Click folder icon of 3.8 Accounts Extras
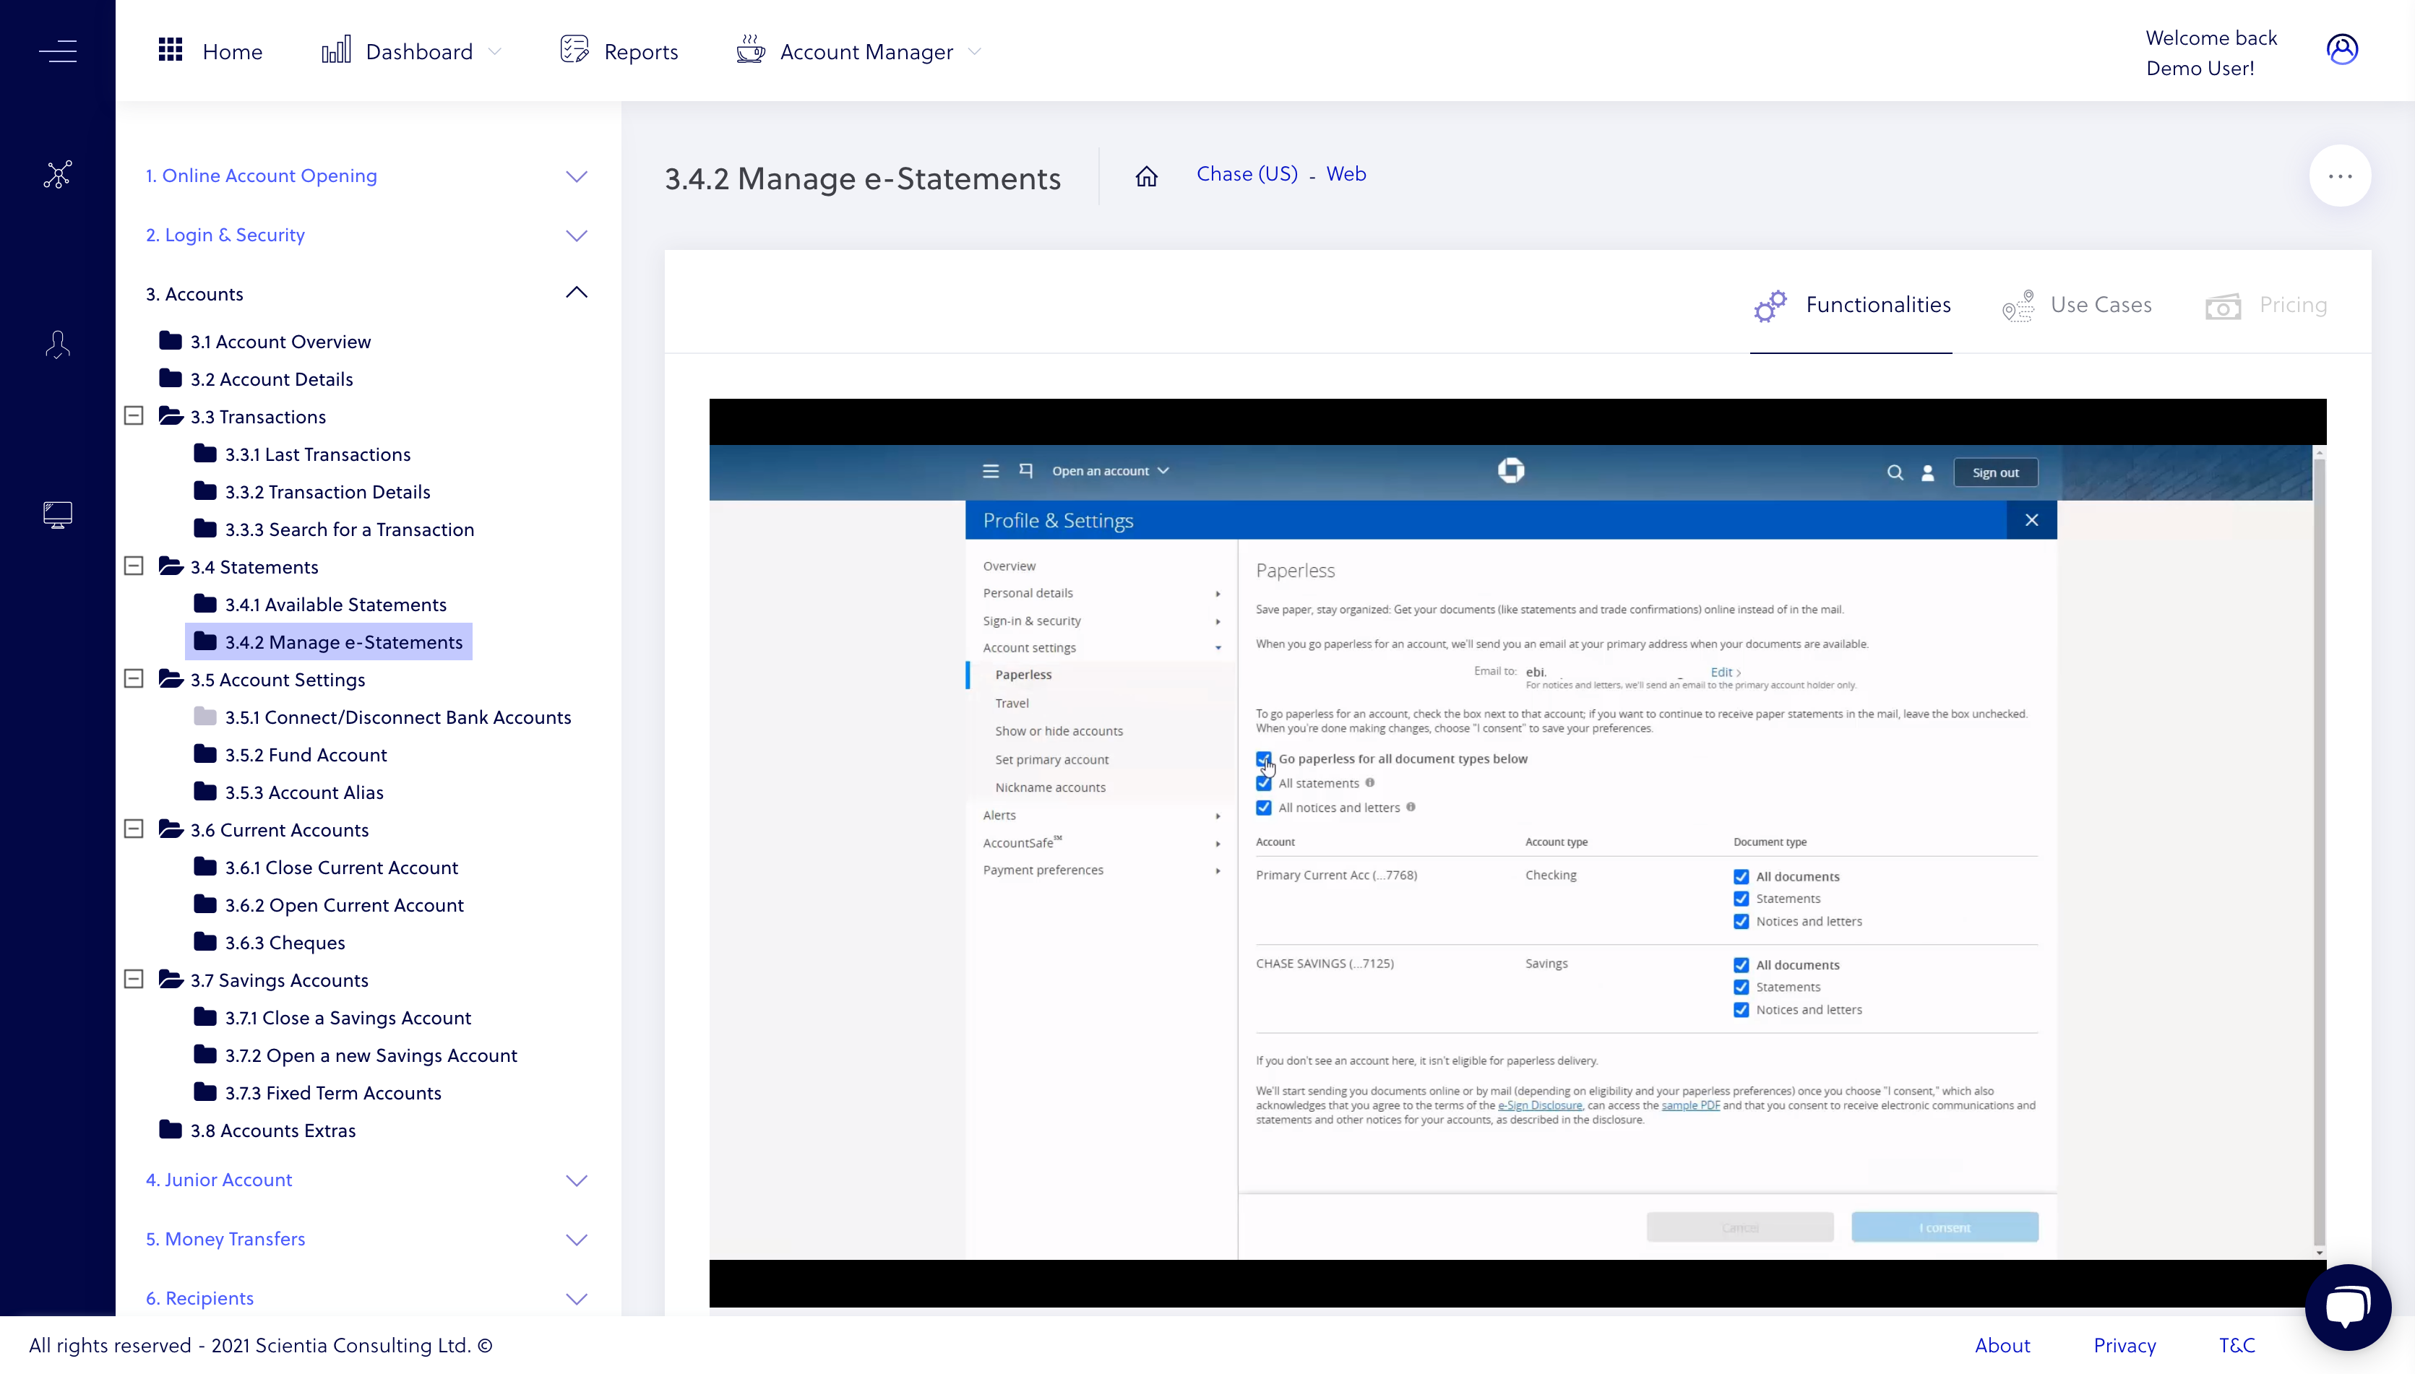This screenshot has width=2415, height=1374. point(171,1130)
